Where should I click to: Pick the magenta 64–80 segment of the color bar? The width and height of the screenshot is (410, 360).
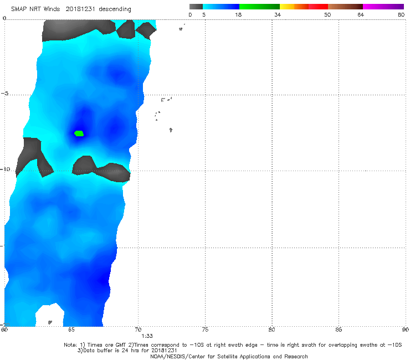(383, 7)
